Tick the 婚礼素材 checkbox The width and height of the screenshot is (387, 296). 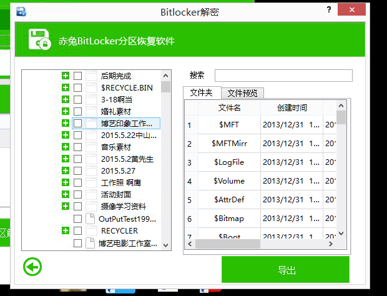(x=78, y=111)
